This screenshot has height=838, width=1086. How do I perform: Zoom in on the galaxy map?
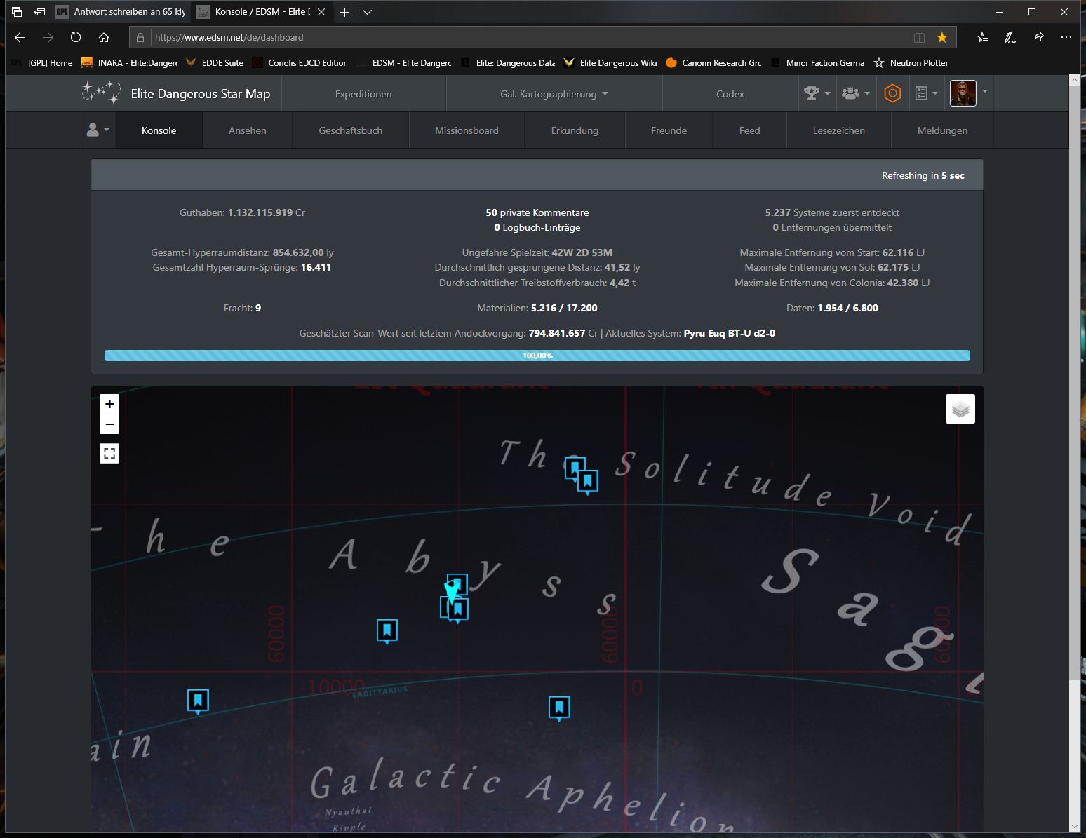[109, 404]
